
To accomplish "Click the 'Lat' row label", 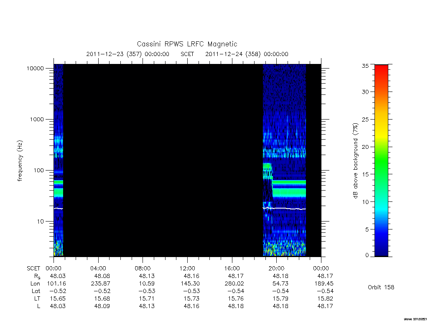I will pyautogui.click(x=36, y=291).
